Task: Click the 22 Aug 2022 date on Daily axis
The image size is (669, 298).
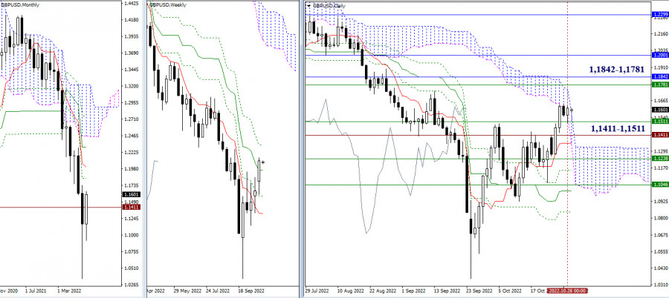Action: (384, 291)
